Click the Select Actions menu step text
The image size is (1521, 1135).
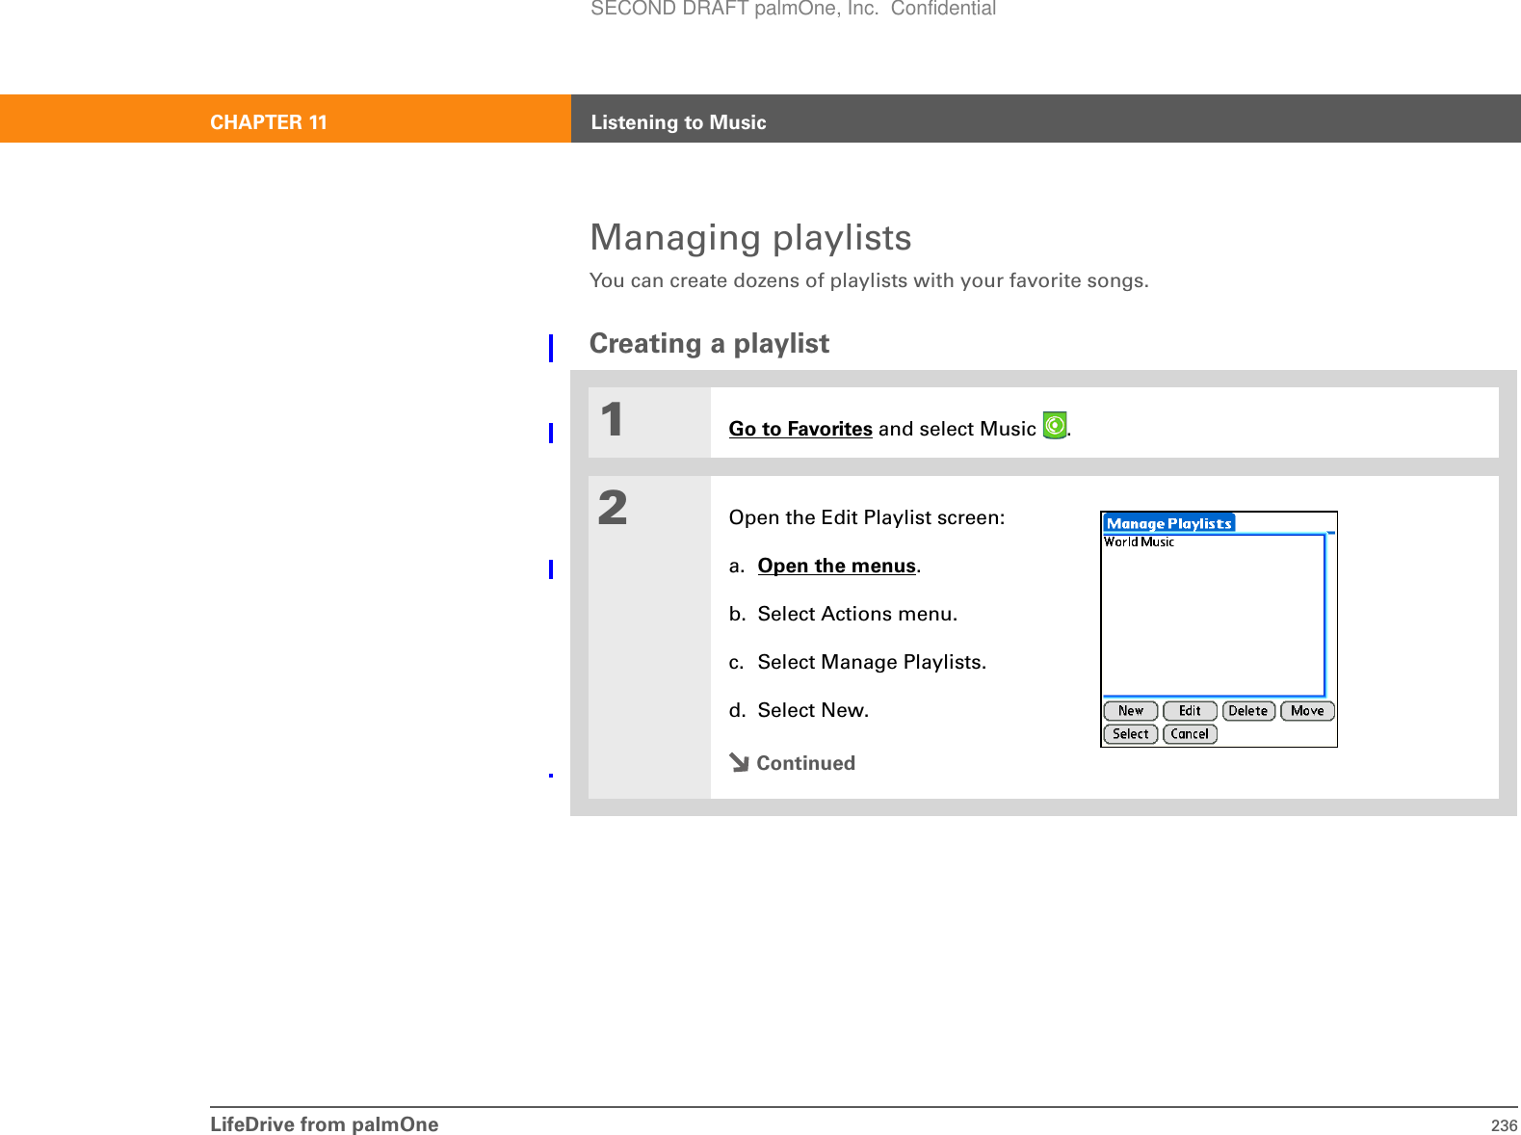(x=857, y=614)
